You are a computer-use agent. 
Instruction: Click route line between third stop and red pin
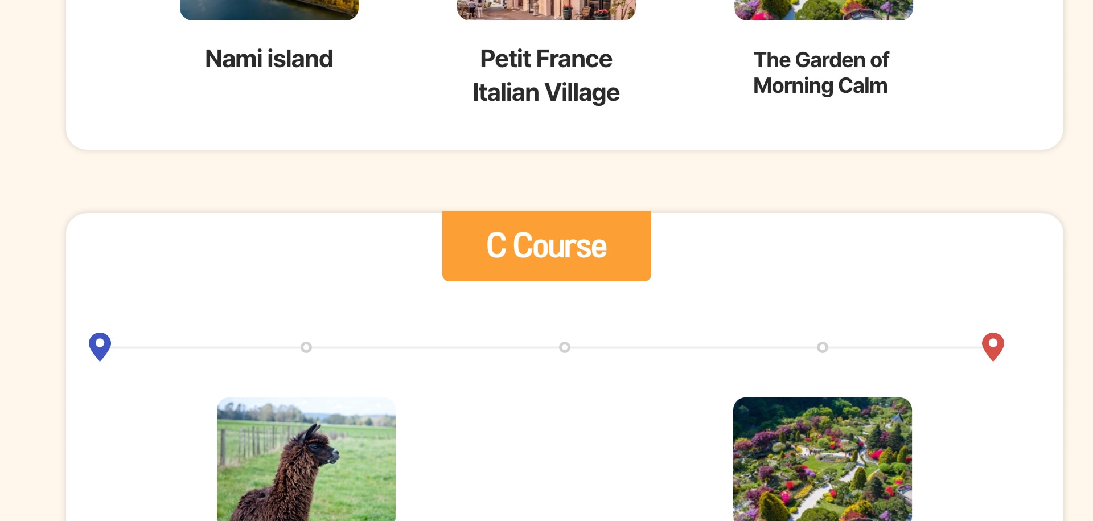[905, 347]
